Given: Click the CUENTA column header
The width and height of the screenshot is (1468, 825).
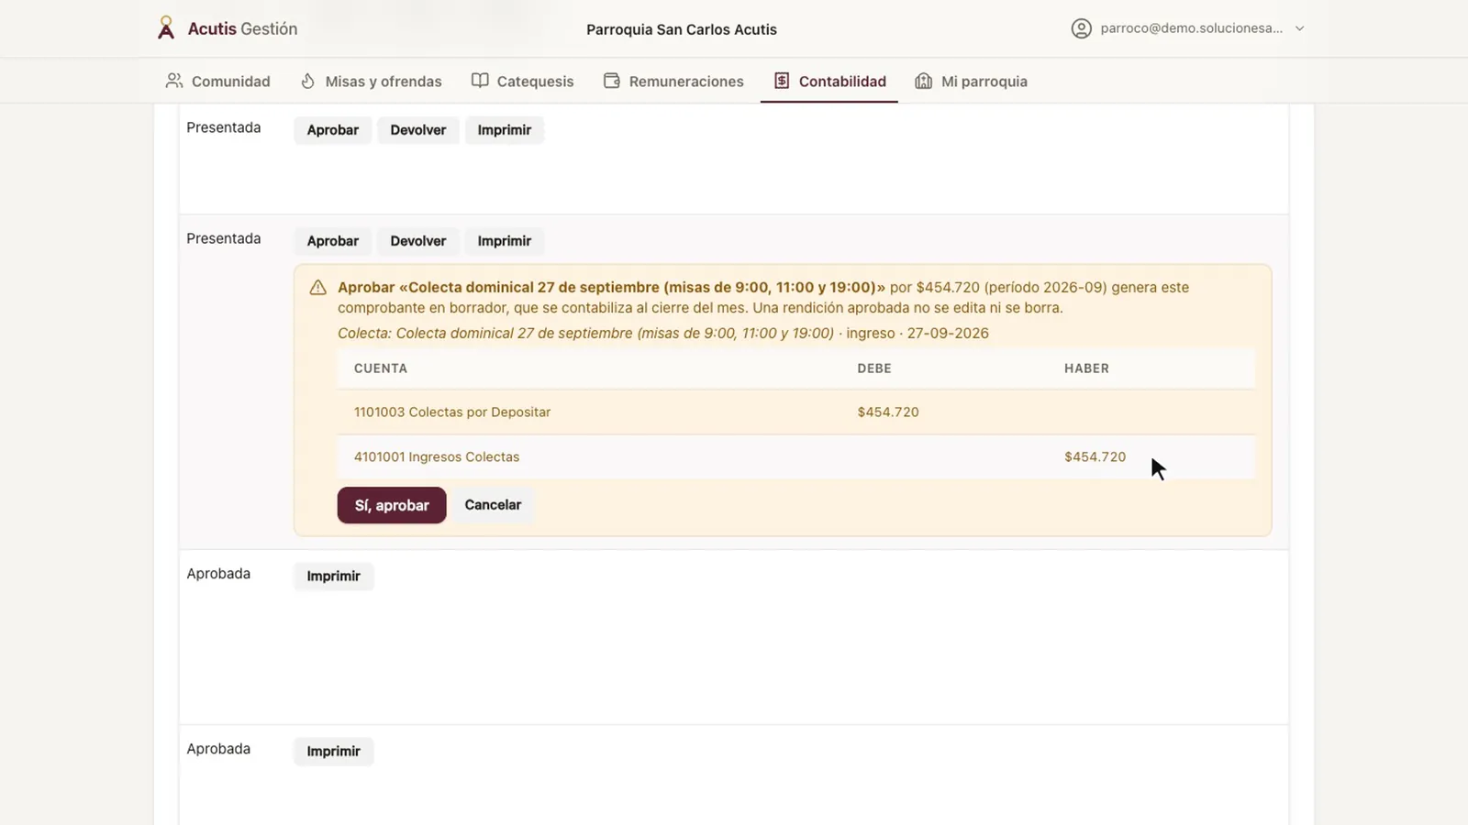Looking at the screenshot, I should 381,368.
